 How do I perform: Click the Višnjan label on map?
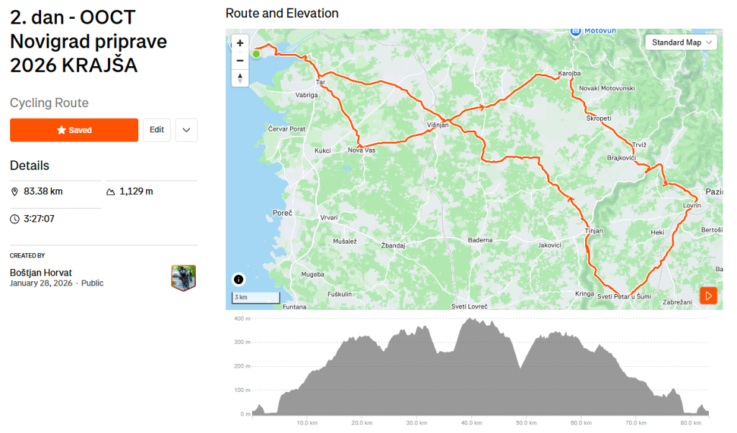pos(438,125)
